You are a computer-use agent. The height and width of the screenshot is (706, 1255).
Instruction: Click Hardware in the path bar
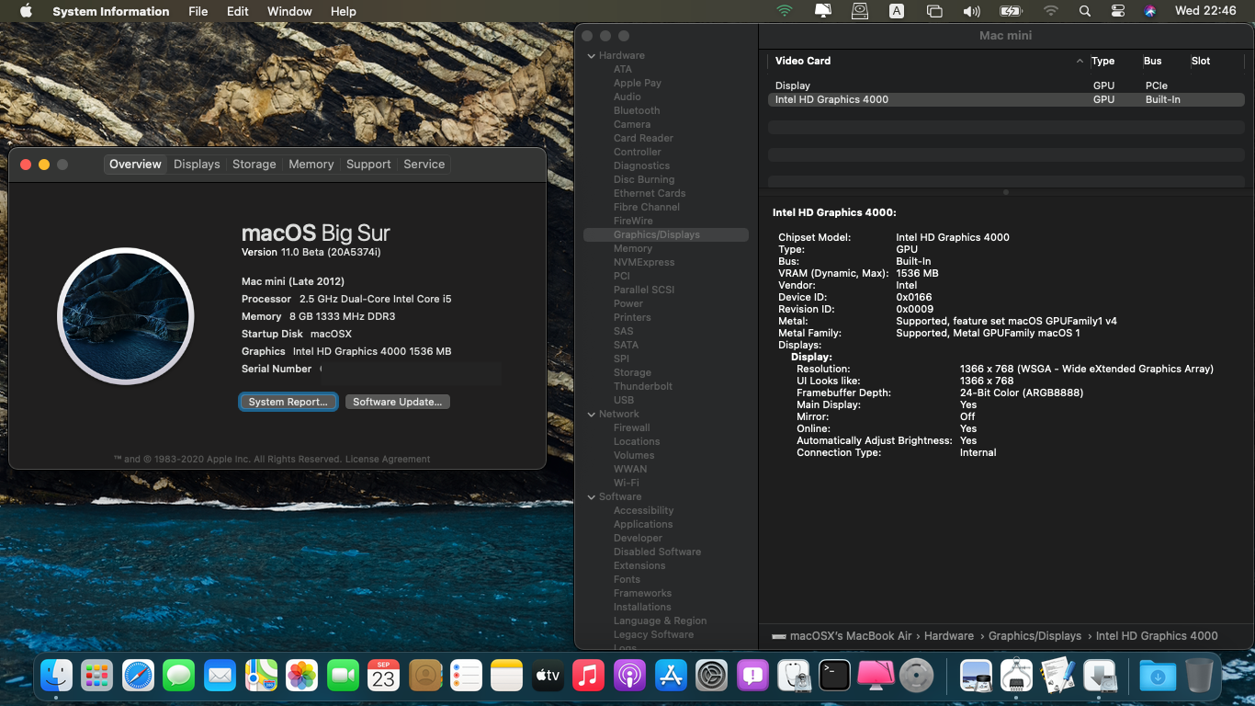pyautogui.click(x=949, y=635)
